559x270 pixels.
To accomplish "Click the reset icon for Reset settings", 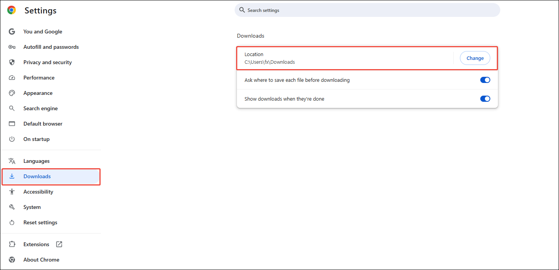I will click(x=12, y=222).
